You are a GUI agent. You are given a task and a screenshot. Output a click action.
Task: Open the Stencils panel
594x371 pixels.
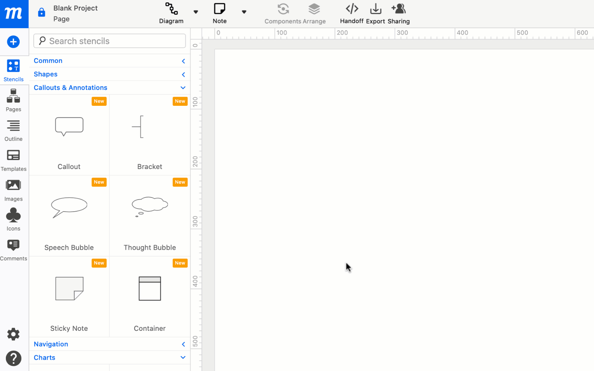13,70
